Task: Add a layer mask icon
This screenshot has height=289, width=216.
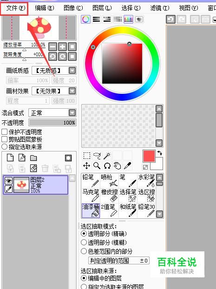Action: pos(68,158)
